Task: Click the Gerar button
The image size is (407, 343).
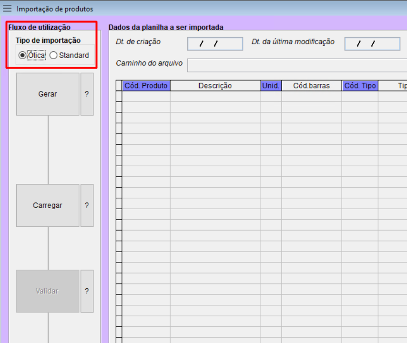Action: click(x=48, y=94)
